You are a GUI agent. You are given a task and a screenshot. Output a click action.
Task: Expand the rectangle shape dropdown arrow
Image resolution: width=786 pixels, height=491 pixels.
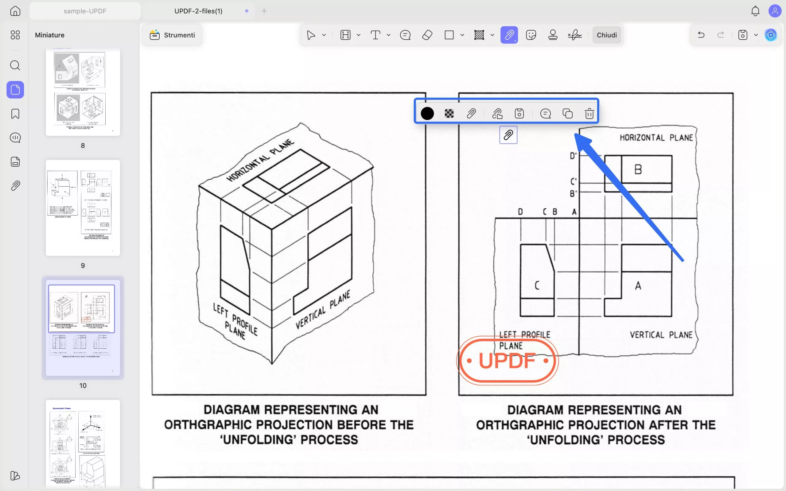click(462, 35)
